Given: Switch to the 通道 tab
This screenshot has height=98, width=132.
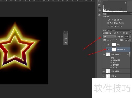Looking at the screenshot, I should [109, 30].
